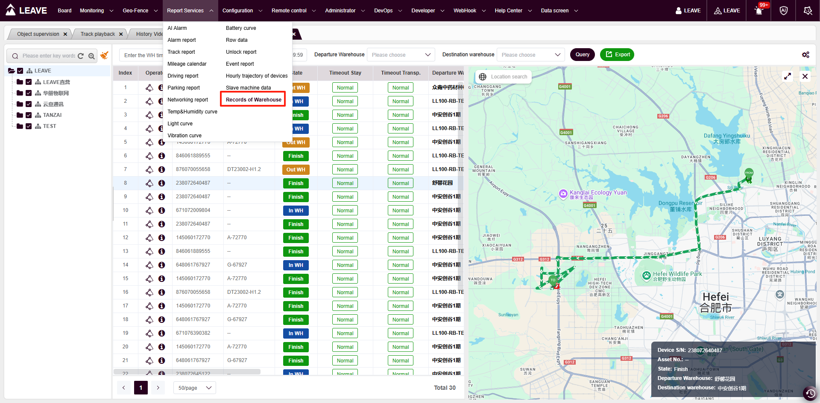Image resolution: width=820 pixels, height=403 pixels.
Task: Open the alarm bell notifications icon
Action: tap(759, 11)
